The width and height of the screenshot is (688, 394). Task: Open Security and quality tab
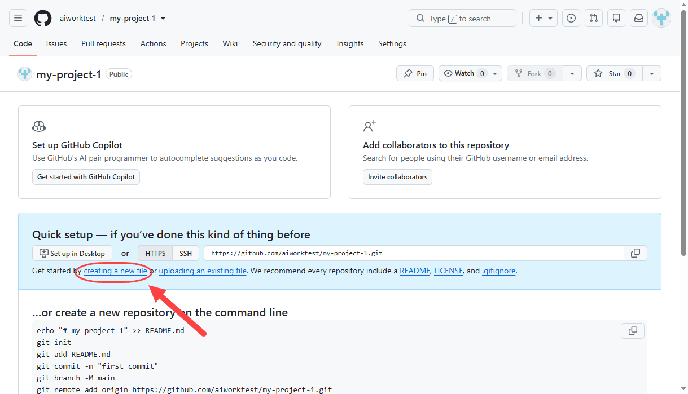click(x=287, y=43)
